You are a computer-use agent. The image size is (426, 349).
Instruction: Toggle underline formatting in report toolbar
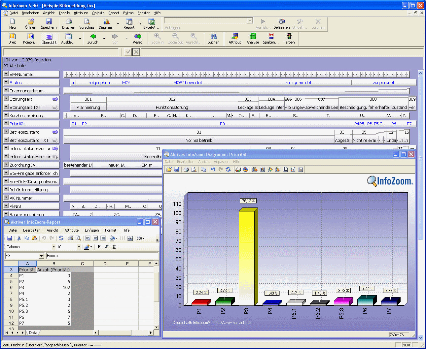[x=114, y=247]
